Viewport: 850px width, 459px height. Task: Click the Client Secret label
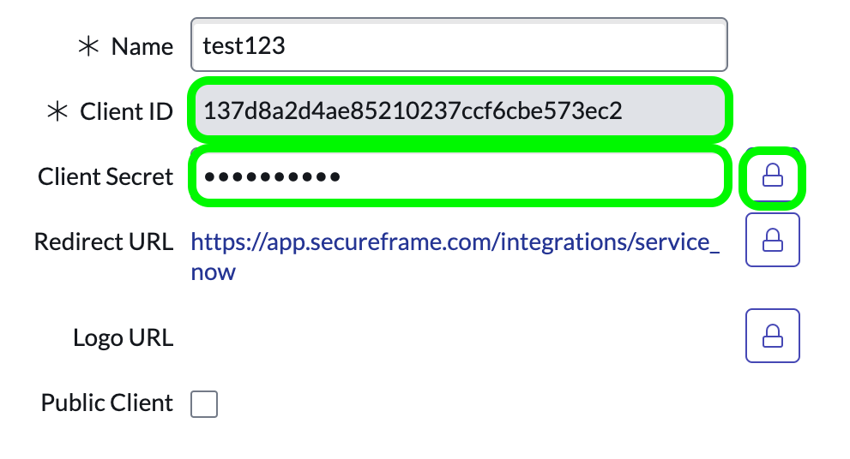[x=105, y=176]
